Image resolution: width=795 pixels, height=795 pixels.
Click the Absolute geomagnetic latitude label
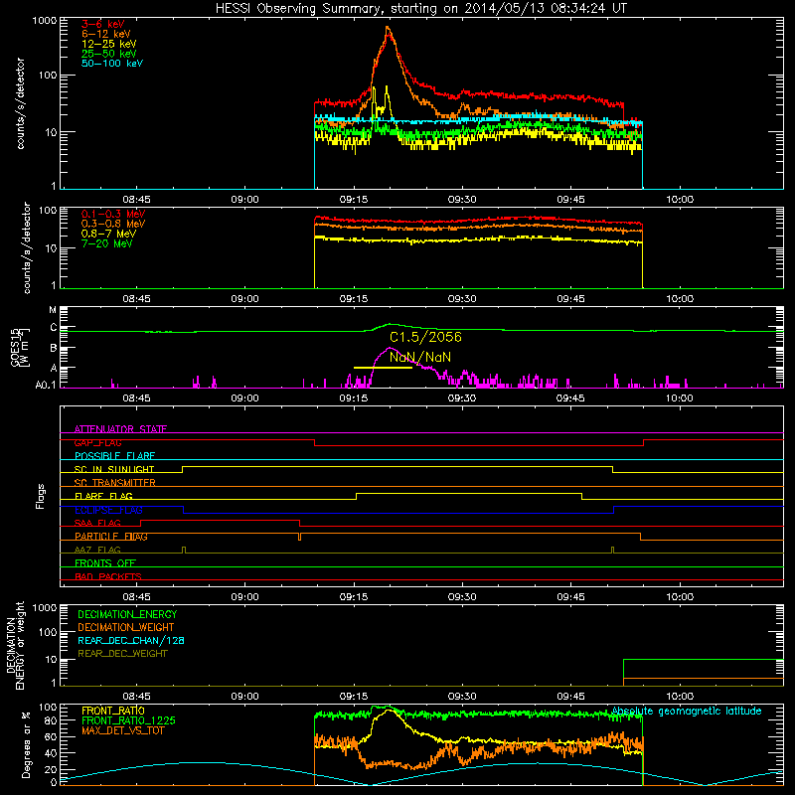tap(687, 712)
